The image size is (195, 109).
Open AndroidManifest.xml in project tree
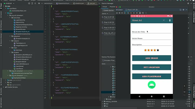(x=19, y=11)
